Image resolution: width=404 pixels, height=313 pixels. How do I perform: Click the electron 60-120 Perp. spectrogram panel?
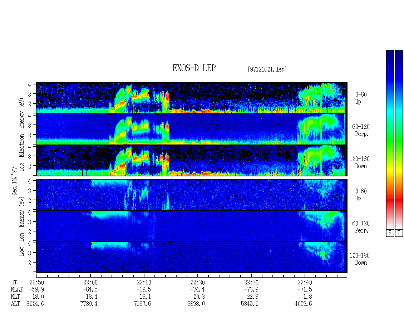pyautogui.click(x=191, y=129)
